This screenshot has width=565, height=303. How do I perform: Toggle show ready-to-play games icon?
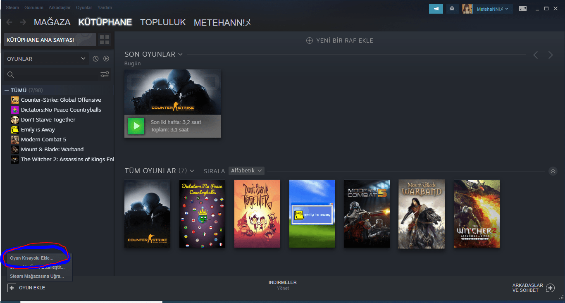(x=106, y=59)
